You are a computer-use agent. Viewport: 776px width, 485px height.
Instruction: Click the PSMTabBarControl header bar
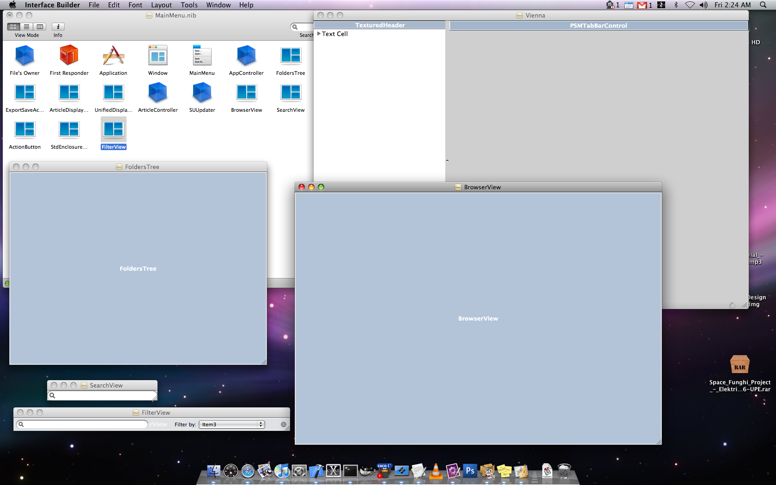(599, 25)
